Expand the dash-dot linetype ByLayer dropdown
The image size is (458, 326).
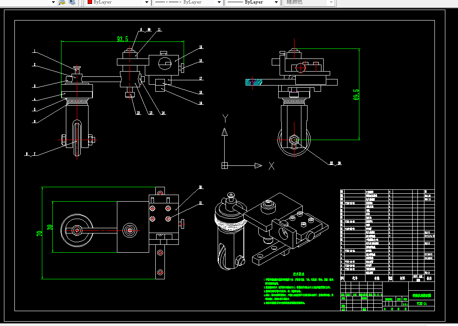pos(219,2)
